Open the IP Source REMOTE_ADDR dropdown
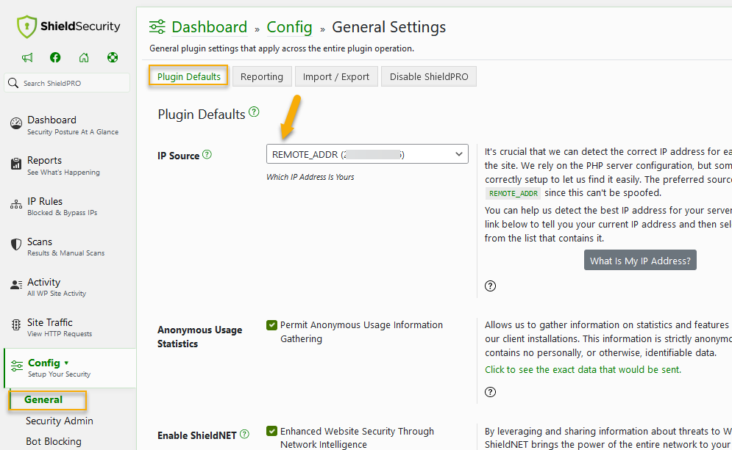Screen dimensions: 732x450 tap(367, 154)
